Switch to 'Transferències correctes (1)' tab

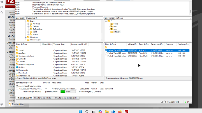[x=65, y=98]
